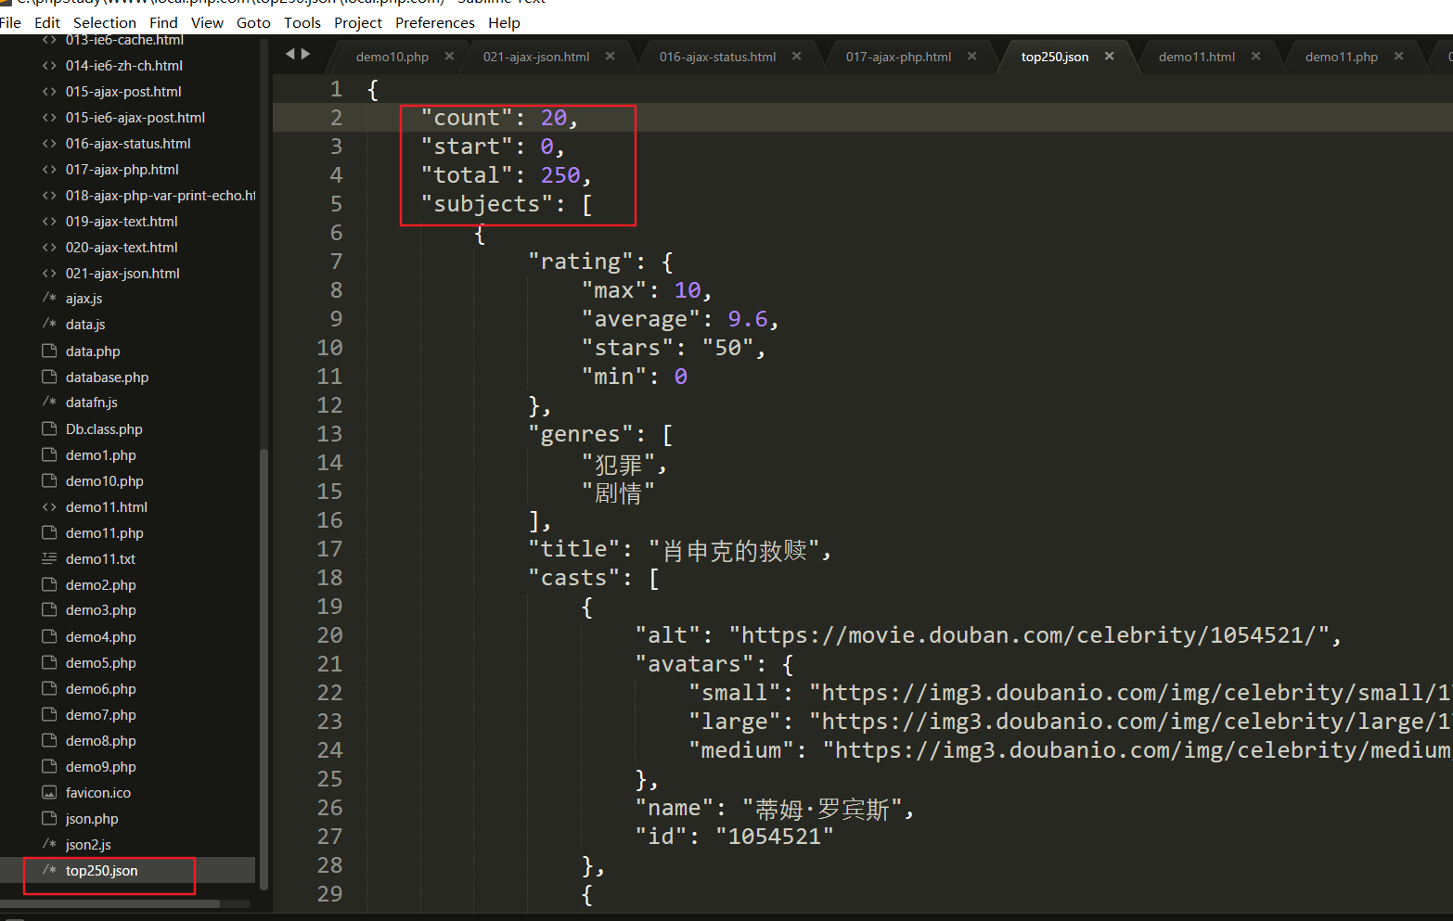Open the Preferences menu

click(x=434, y=22)
